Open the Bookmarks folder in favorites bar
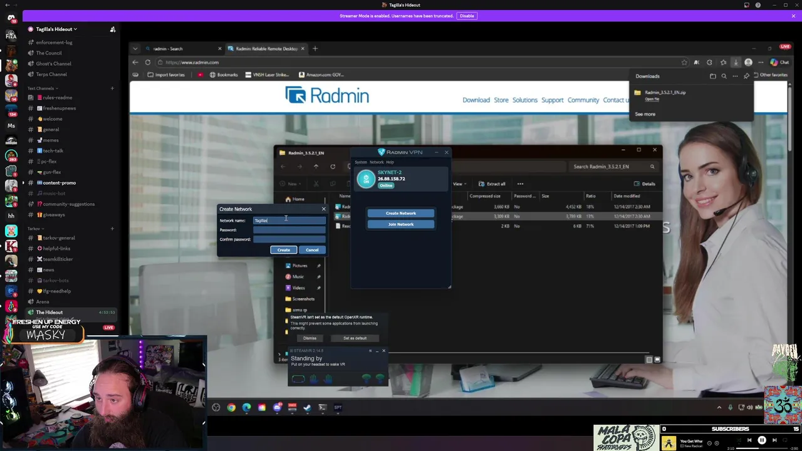The height and width of the screenshot is (451, 802). (224, 75)
